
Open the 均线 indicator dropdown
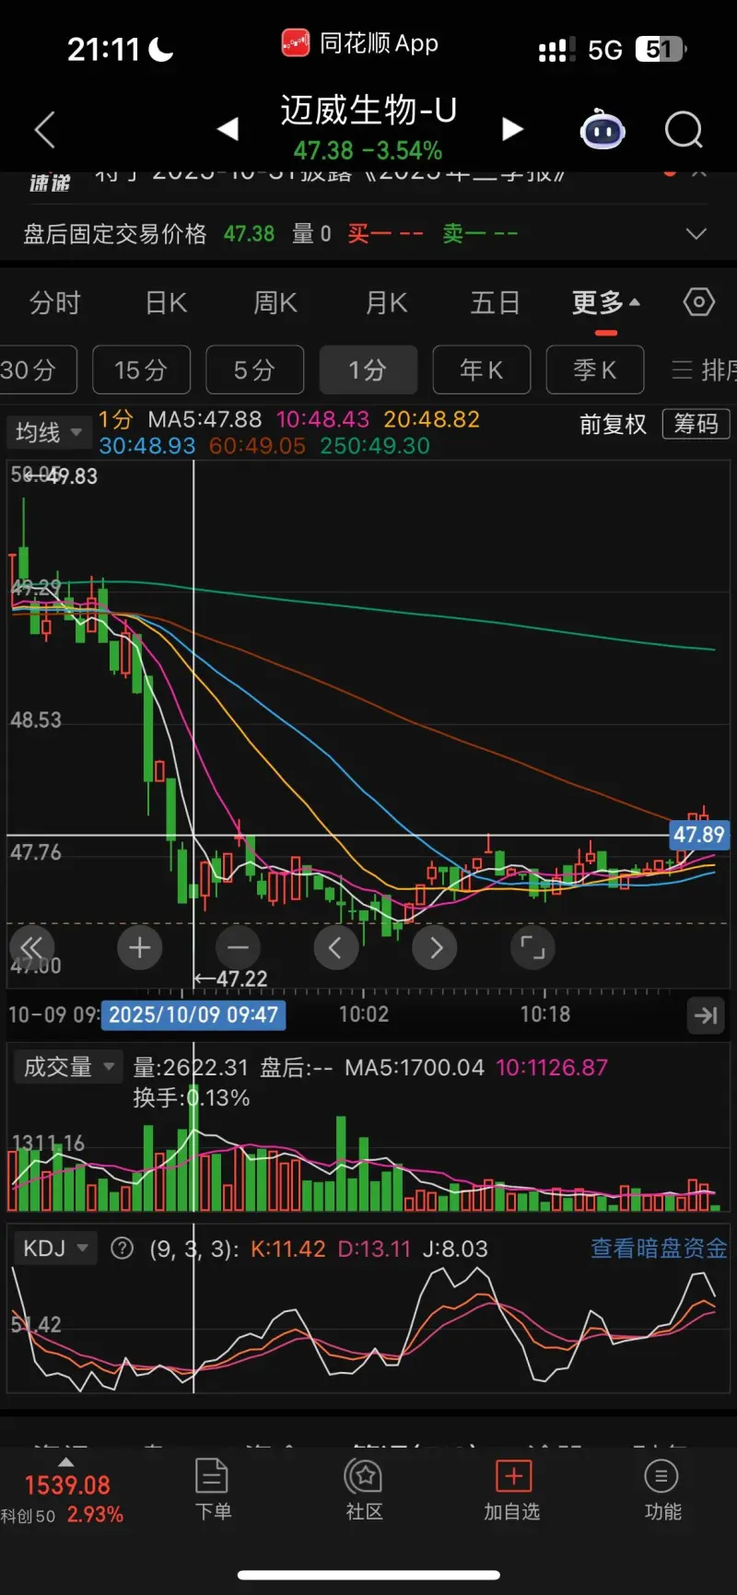pyautogui.click(x=48, y=432)
